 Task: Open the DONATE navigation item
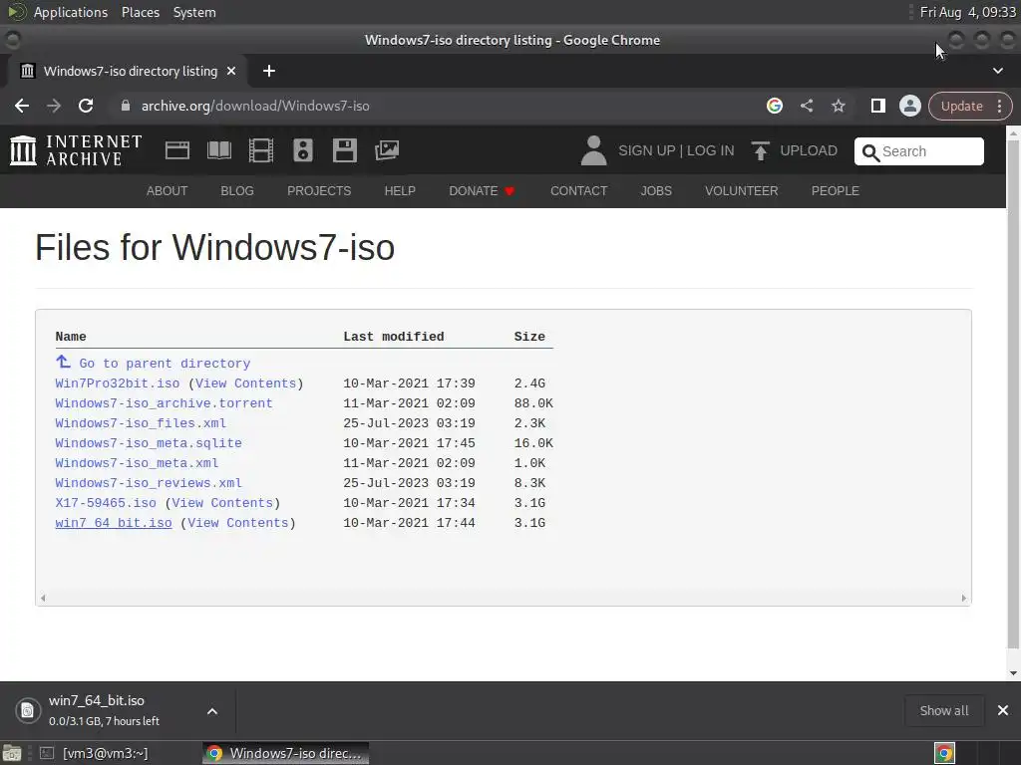click(482, 190)
